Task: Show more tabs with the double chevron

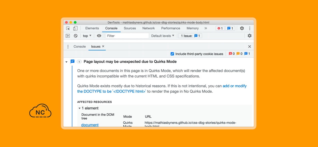Action: click(206, 28)
